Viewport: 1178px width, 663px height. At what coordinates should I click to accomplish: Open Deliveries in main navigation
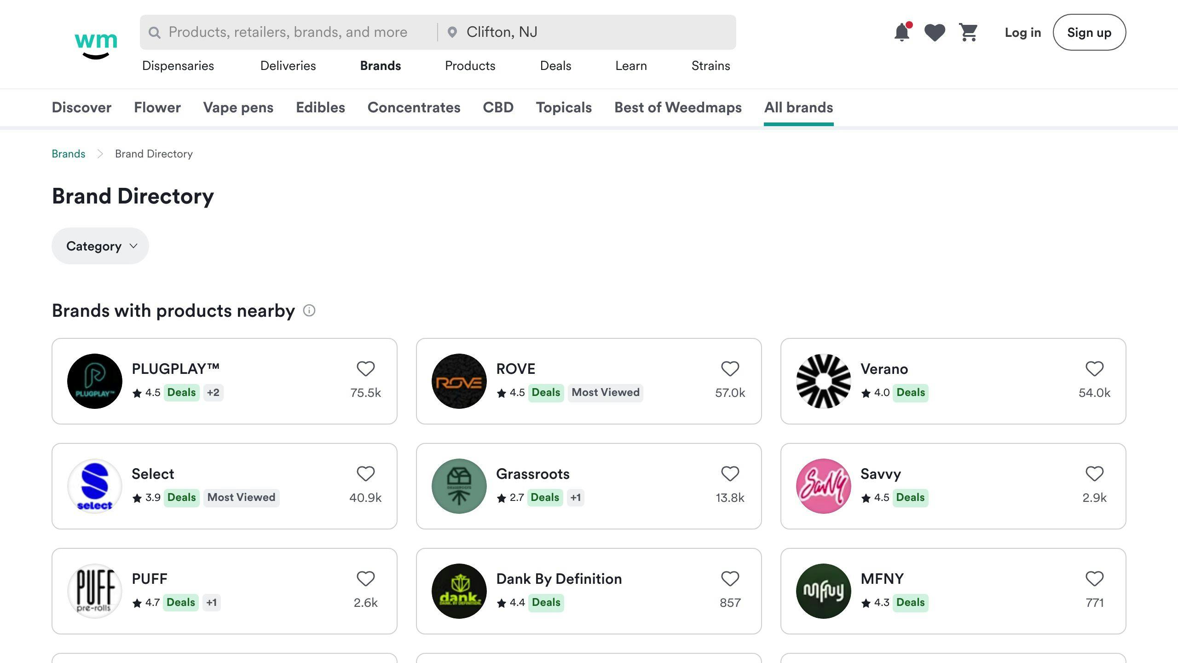[288, 66]
